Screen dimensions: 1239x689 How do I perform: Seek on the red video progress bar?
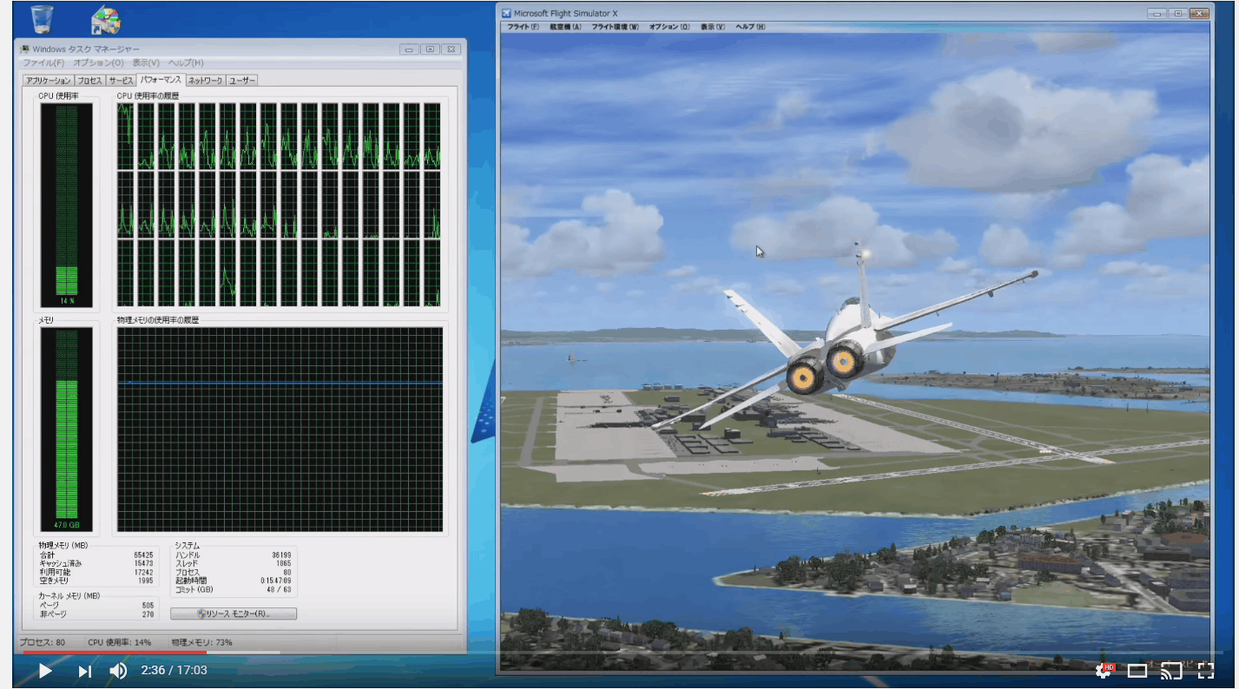113,652
